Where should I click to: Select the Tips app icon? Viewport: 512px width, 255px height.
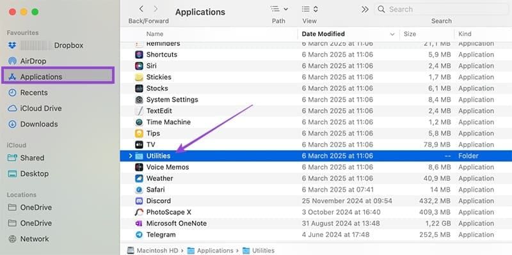point(139,134)
